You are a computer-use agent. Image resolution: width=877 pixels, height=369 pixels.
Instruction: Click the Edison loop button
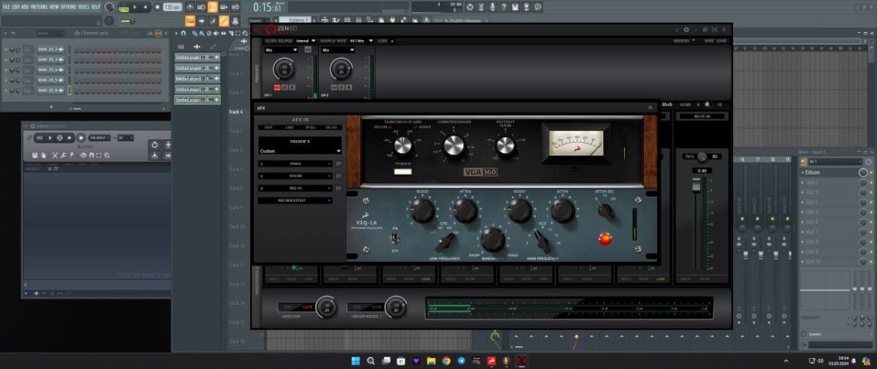pyautogui.click(x=39, y=138)
